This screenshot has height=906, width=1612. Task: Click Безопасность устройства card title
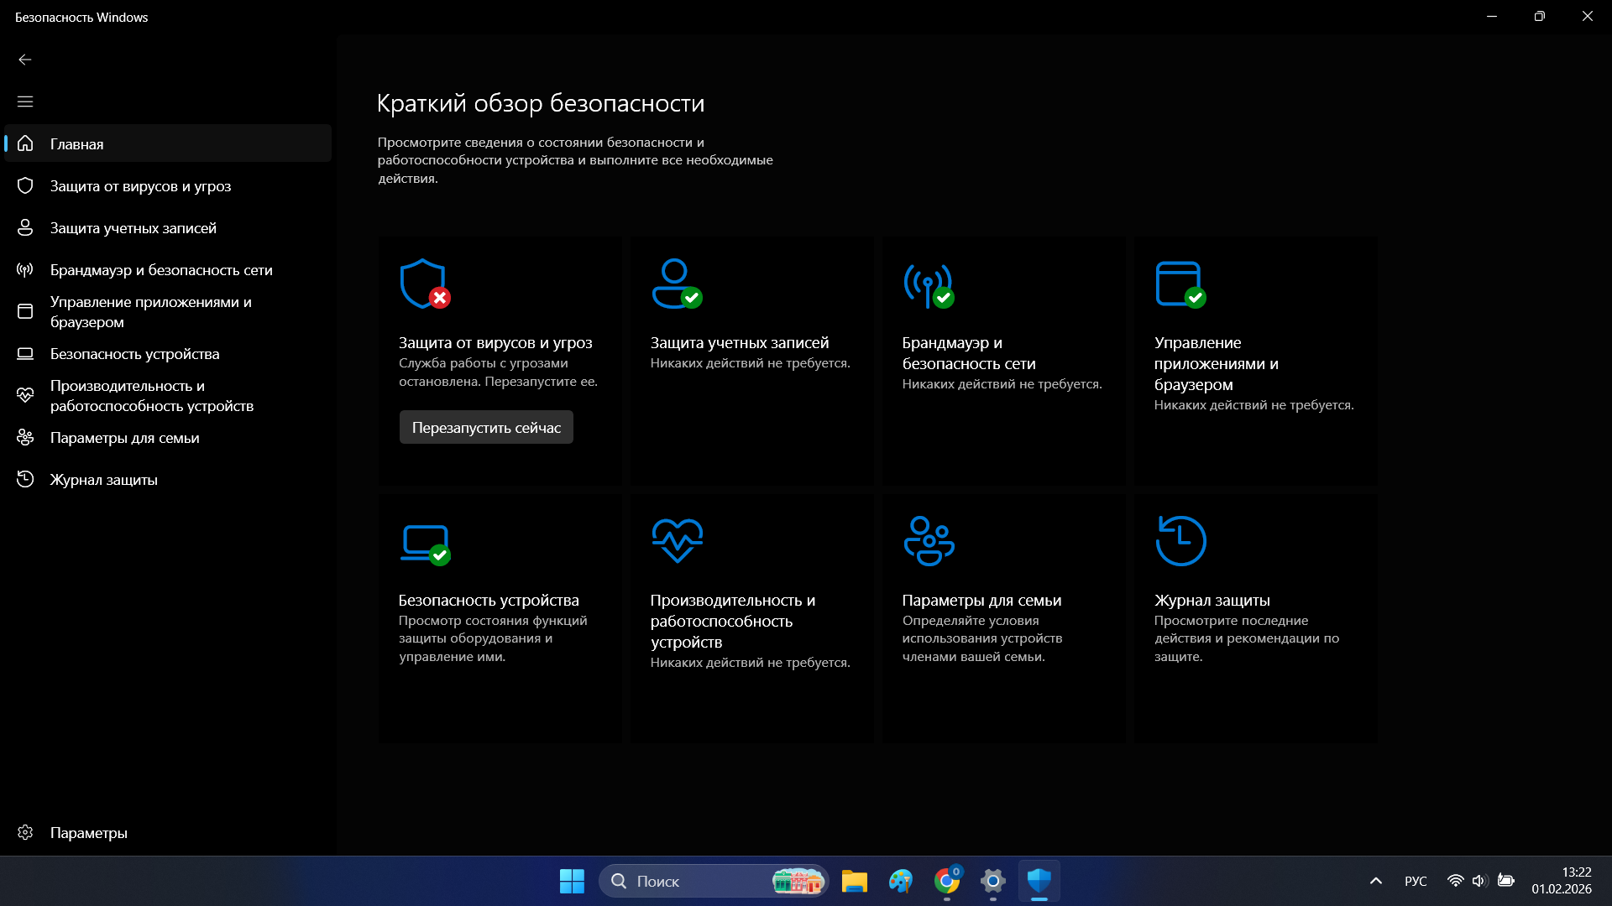(x=489, y=600)
